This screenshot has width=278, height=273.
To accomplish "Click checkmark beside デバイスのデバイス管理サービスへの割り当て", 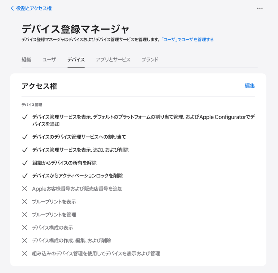I will (25, 137).
